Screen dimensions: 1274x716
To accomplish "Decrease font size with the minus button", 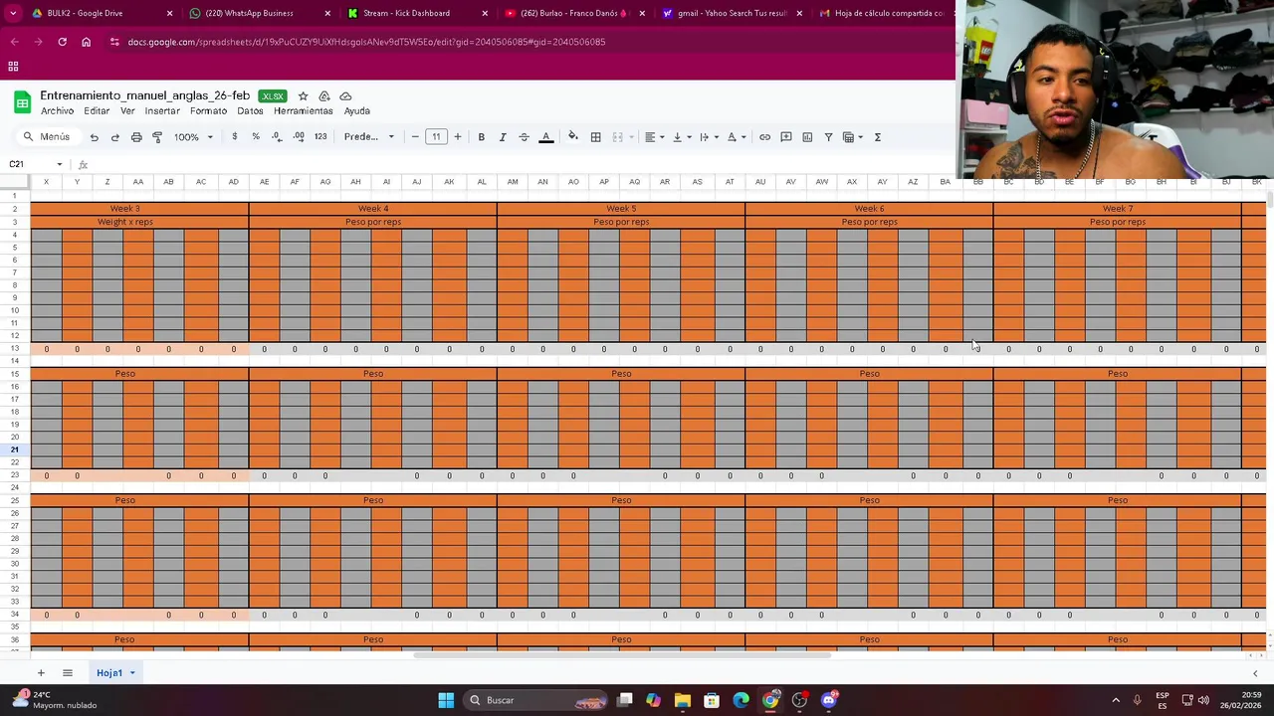I will tap(415, 137).
